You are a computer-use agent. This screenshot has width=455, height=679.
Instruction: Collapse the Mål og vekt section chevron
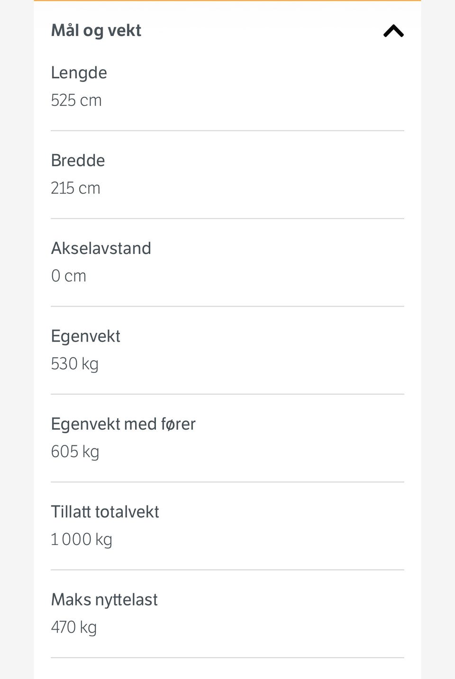393,31
